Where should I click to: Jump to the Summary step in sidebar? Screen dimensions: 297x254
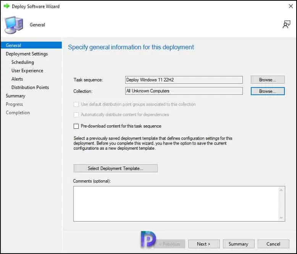click(15, 96)
